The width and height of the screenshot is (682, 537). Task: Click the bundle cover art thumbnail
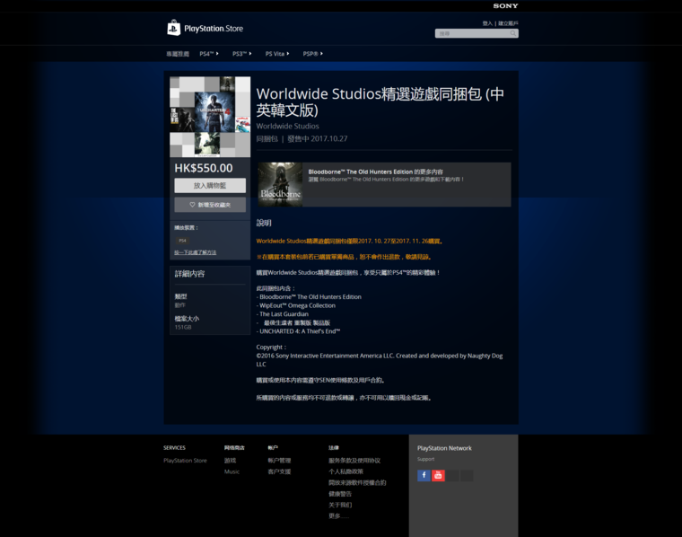pos(210,117)
